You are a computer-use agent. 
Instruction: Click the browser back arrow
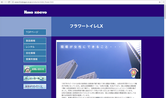point(2,2)
